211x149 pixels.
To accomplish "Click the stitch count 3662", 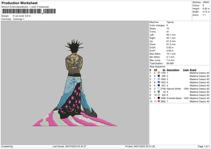I will tap(163, 102).
